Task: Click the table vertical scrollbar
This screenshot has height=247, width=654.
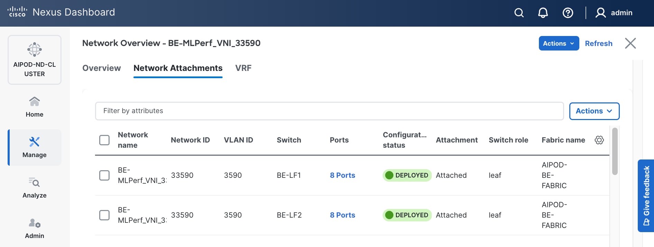Action: [x=614, y=152]
